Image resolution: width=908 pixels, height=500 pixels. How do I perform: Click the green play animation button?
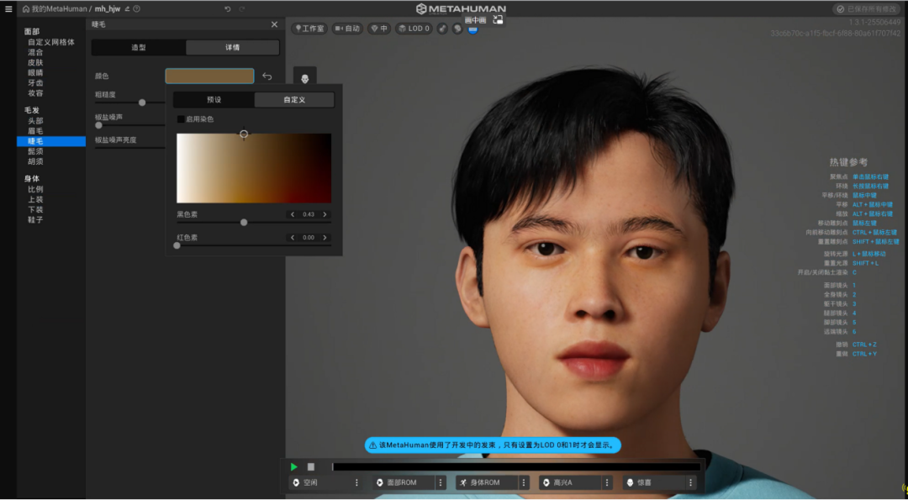(x=293, y=466)
